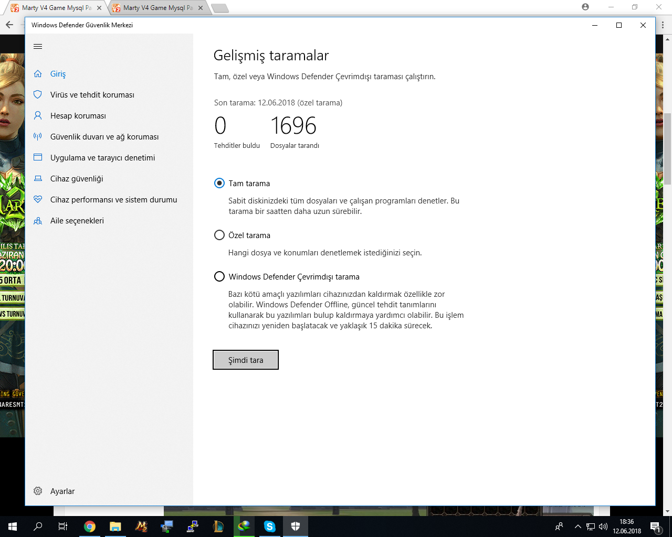Open the People icon in system tray
The width and height of the screenshot is (672, 537).
coord(559,527)
